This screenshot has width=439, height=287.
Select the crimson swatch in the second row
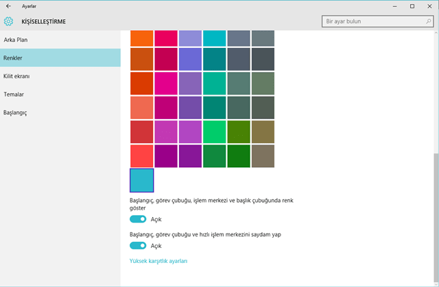166,59
